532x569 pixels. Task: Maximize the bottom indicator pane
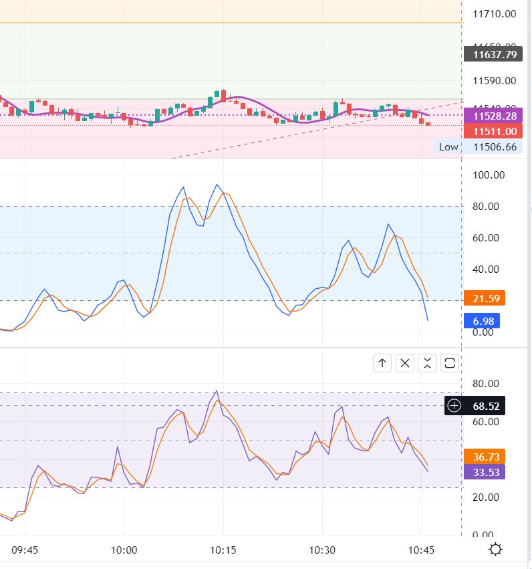pos(450,363)
